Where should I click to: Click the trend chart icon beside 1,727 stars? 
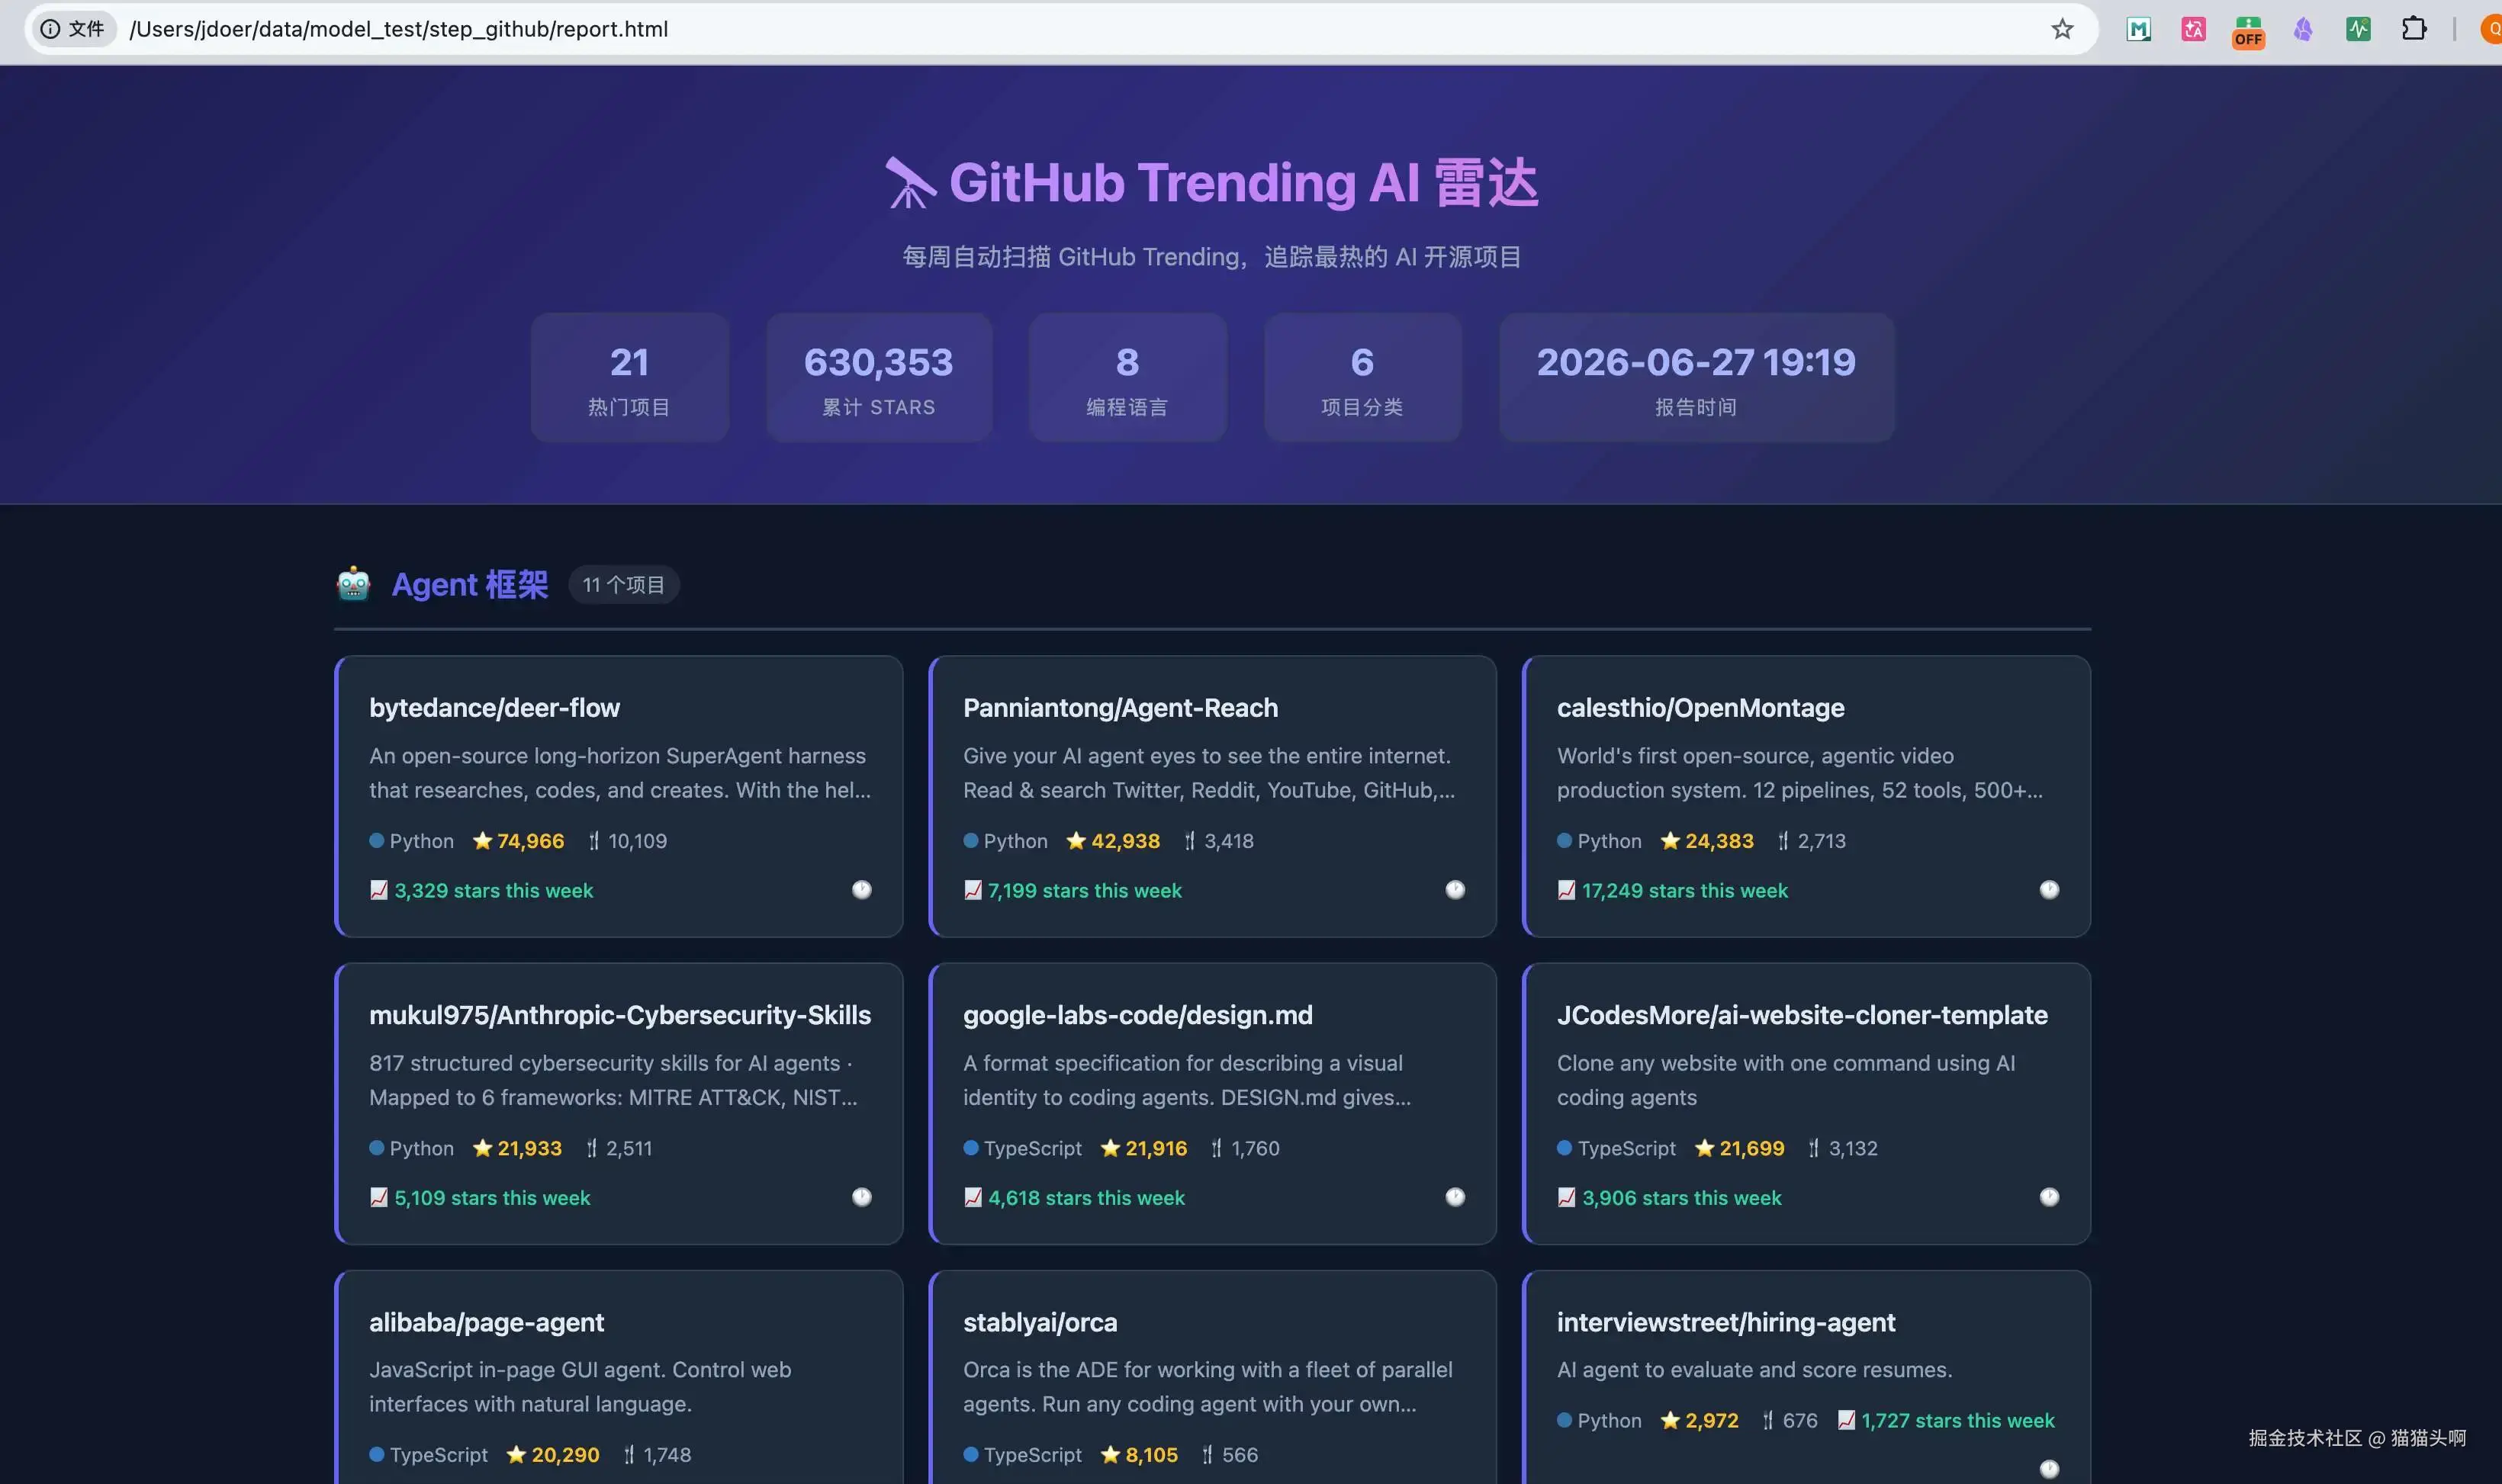pyautogui.click(x=1847, y=1420)
